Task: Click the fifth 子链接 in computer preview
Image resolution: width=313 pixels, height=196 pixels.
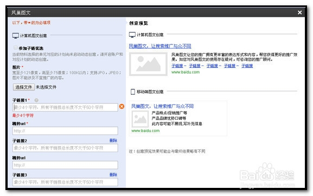Action: coord(247,66)
